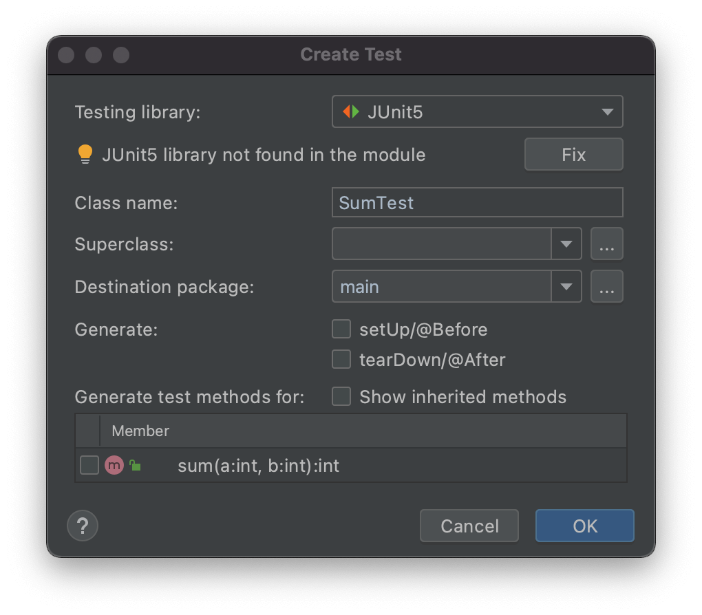The height and width of the screenshot is (615, 702).
Task: Check the sum method for test generation
Action: [x=89, y=465]
